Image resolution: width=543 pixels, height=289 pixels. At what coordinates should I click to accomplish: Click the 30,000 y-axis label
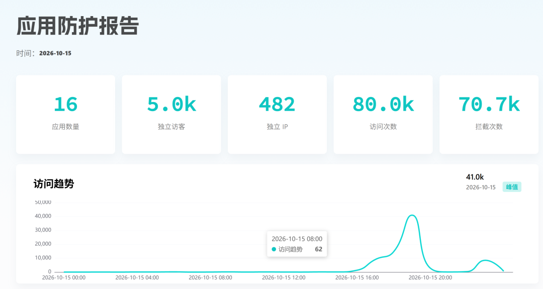43,230
